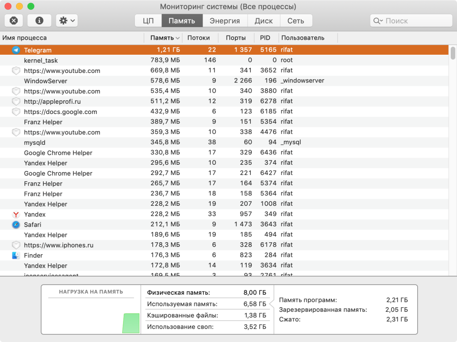Select Franz Helper using 236,7 МБ

coord(224,194)
